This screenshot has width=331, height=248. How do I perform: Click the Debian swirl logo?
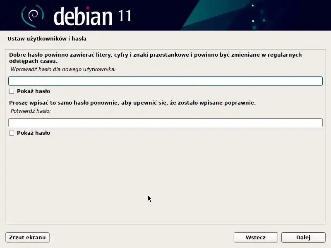(x=33, y=16)
